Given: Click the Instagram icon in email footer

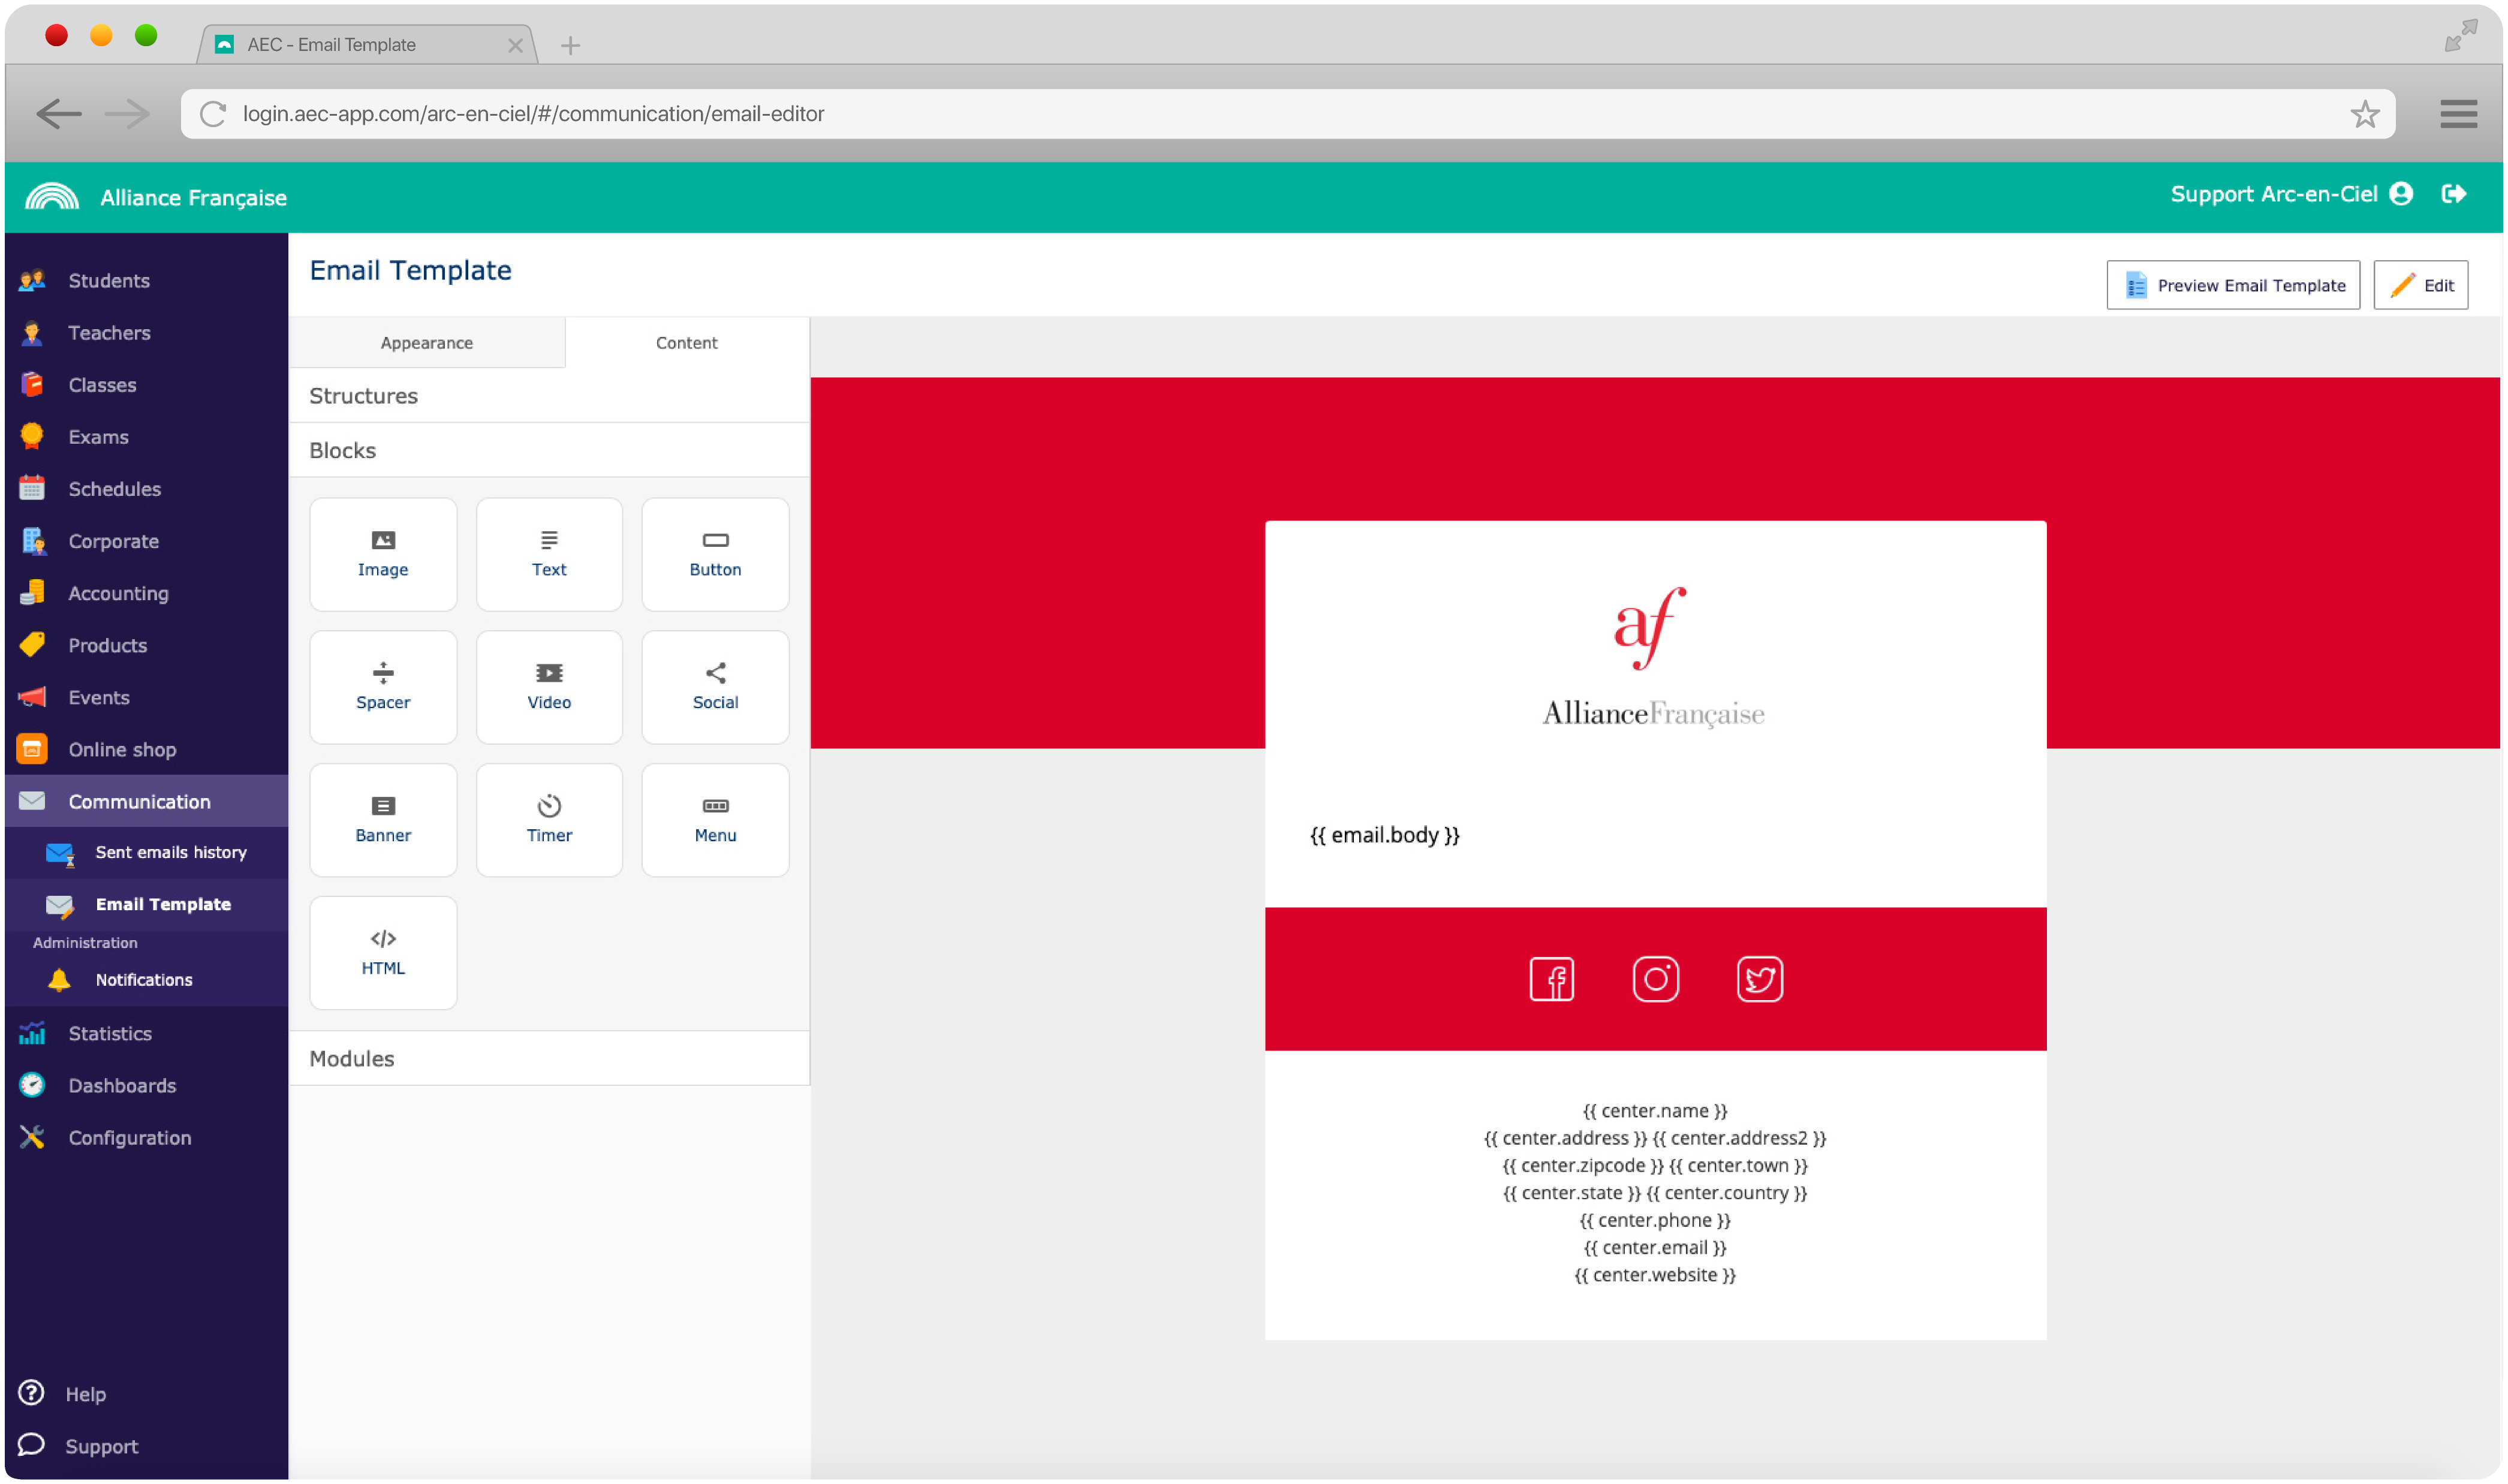Looking at the screenshot, I should tap(1655, 979).
